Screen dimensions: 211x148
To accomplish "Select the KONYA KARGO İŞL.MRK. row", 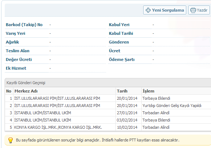I will 108,127.
